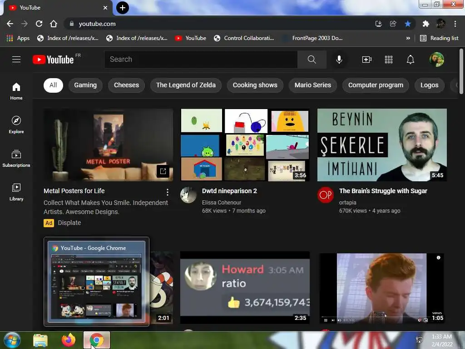Select the Mario Series chip
This screenshot has height=349, width=465.
click(313, 85)
